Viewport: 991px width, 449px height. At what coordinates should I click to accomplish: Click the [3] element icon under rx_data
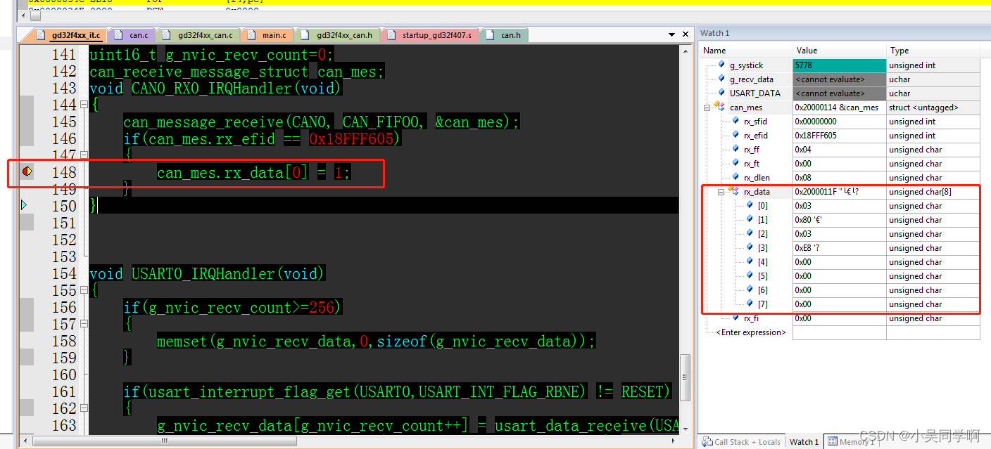[x=750, y=247]
